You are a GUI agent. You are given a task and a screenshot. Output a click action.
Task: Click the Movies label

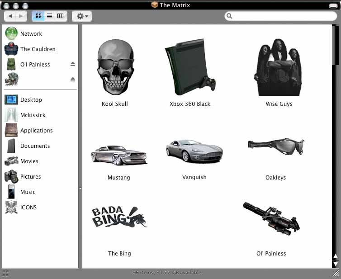tap(29, 161)
